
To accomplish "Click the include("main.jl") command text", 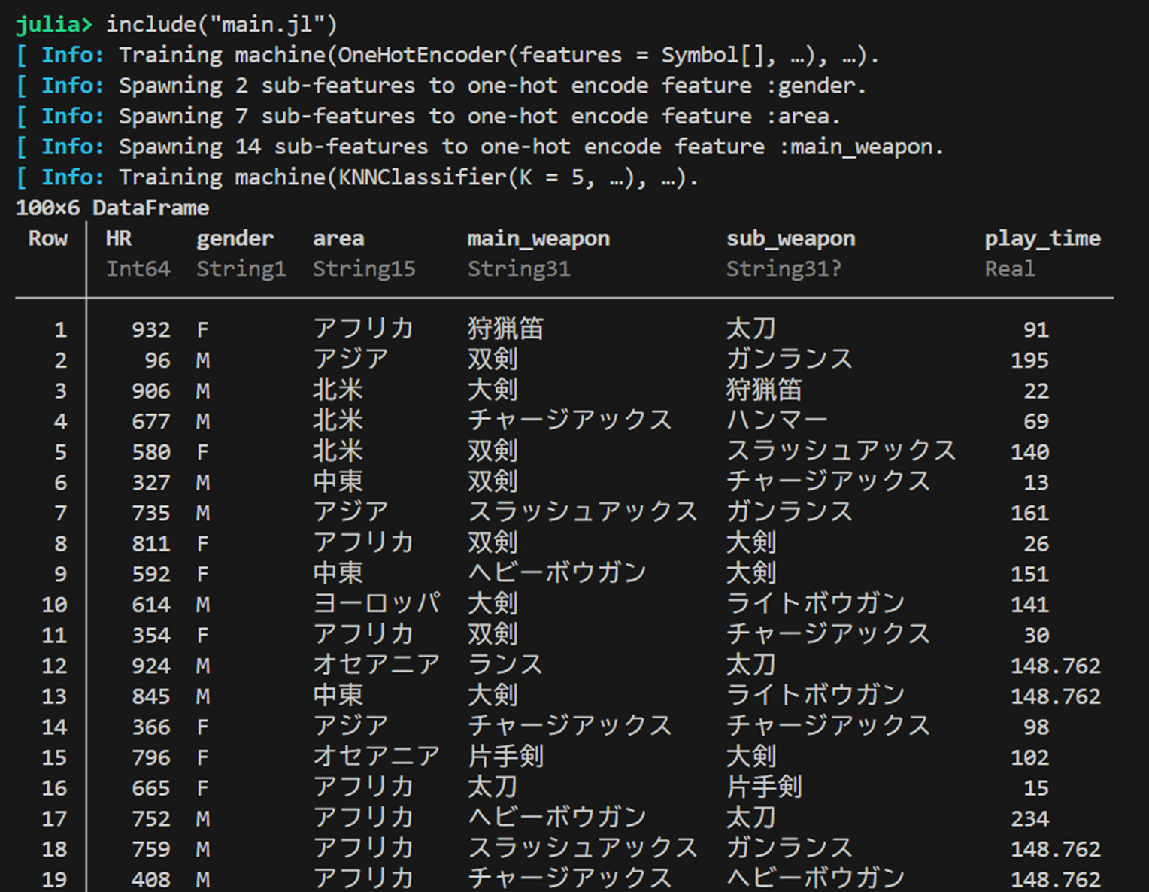I will (x=222, y=25).
